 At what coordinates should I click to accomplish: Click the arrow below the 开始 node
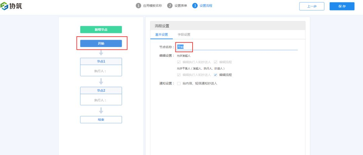[x=101, y=53]
